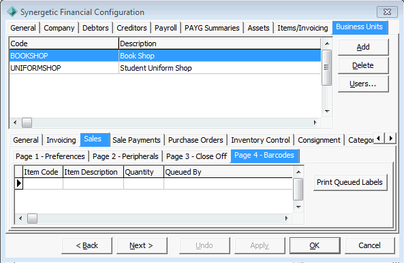Select the BOOKSHOP code cell
404x263 pixels.
point(64,56)
